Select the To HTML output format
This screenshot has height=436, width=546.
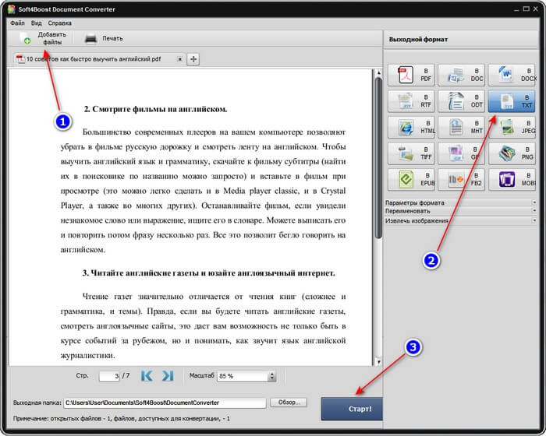click(x=411, y=127)
